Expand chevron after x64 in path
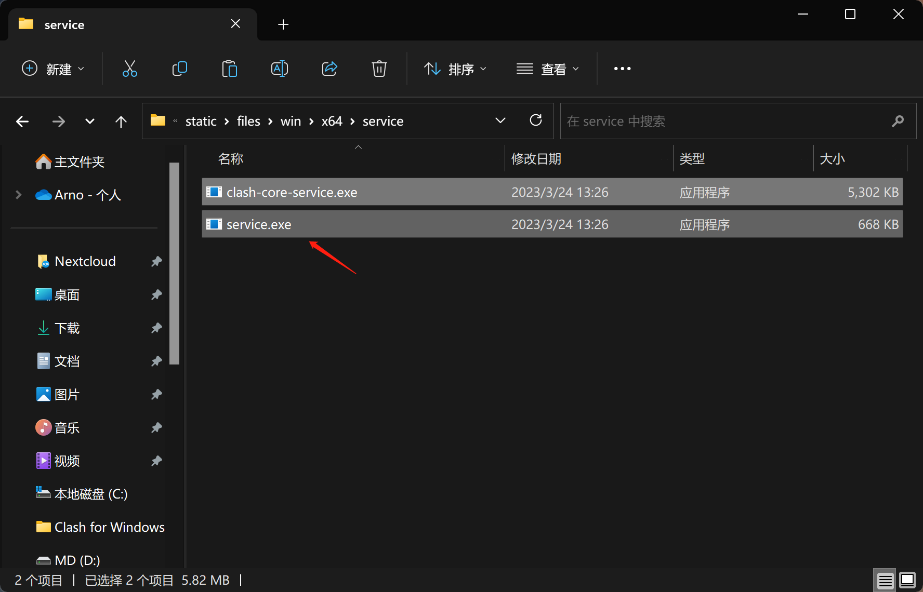The height and width of the screenshot is (592, 923). coord(352,121)
